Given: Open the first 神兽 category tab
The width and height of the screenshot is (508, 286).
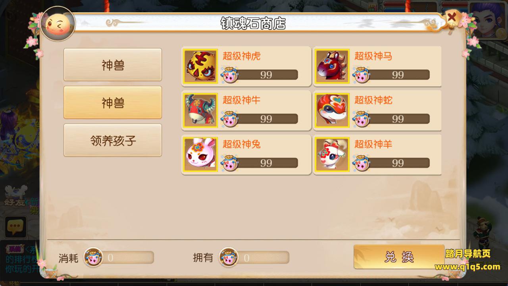Looking at the screenshot, I should tap(113, 65).
